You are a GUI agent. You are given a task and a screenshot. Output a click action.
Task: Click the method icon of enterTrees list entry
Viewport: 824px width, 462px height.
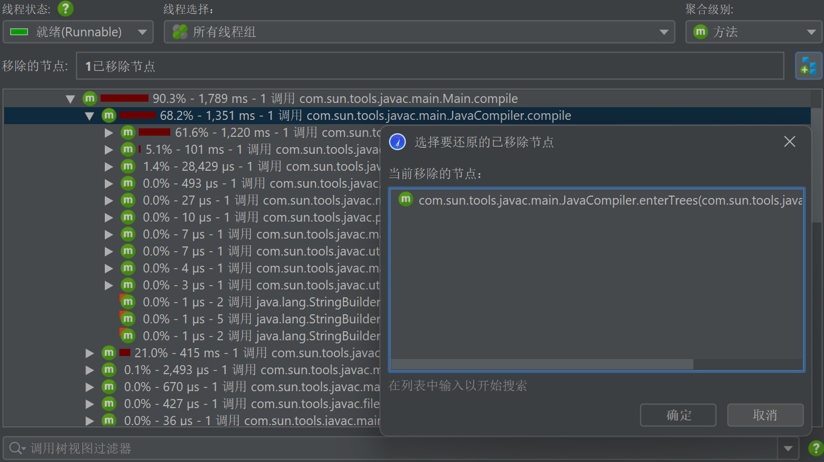406,199
